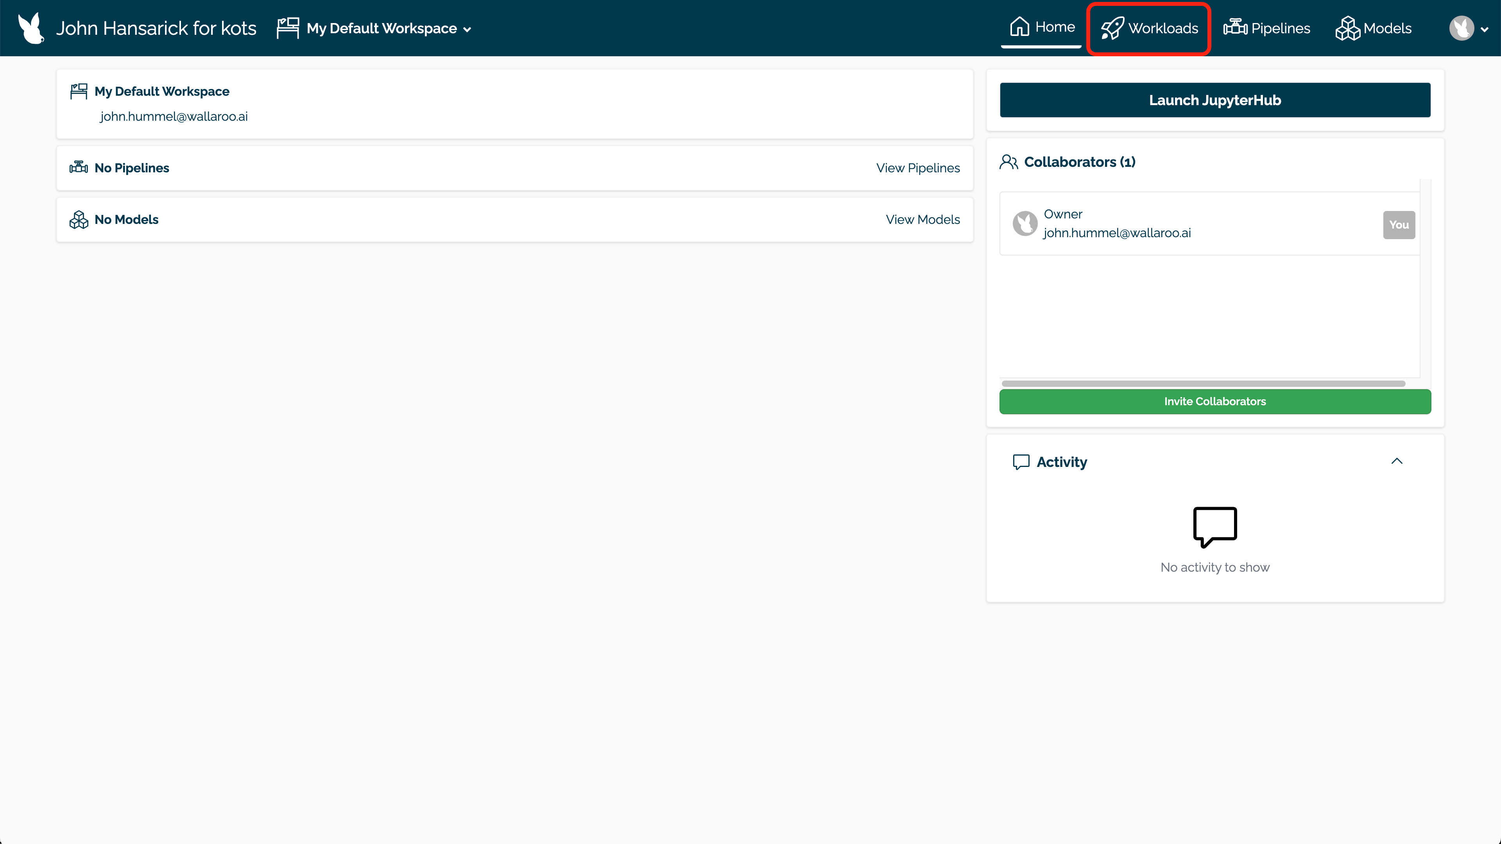Click the pipelines valve icon next to No Pipelines

click(x=79, y=167)
